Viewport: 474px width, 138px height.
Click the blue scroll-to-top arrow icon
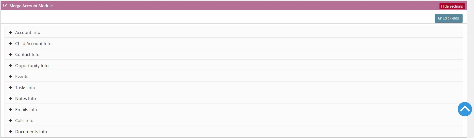(x=465, y=109)
